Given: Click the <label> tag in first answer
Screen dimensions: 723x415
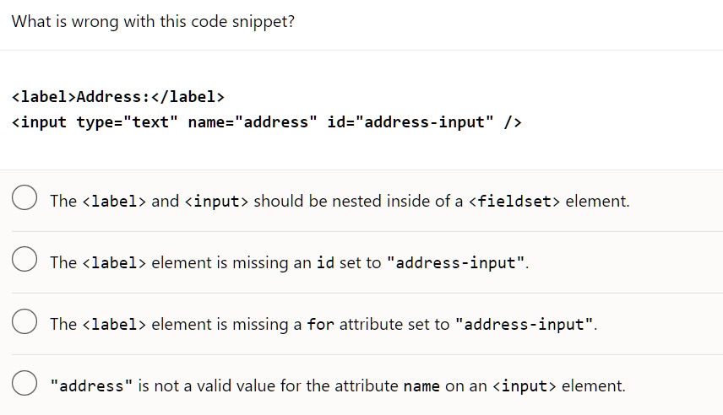Looking at the screenshot, I should 114,202.
